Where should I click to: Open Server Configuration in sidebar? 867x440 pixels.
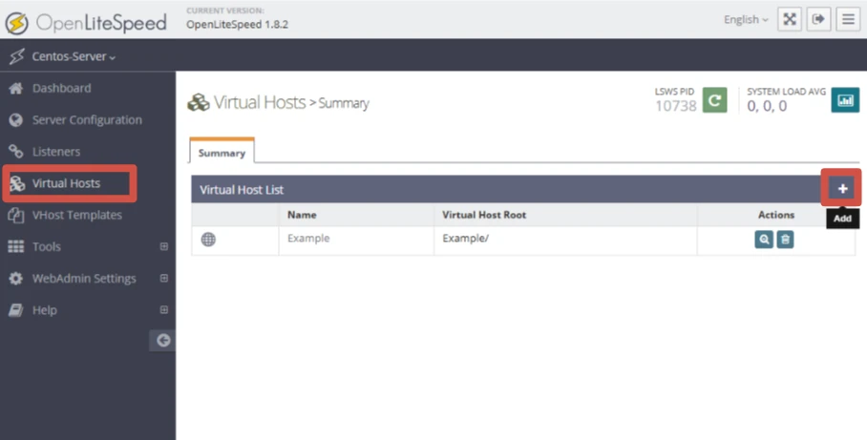[88, 120]
